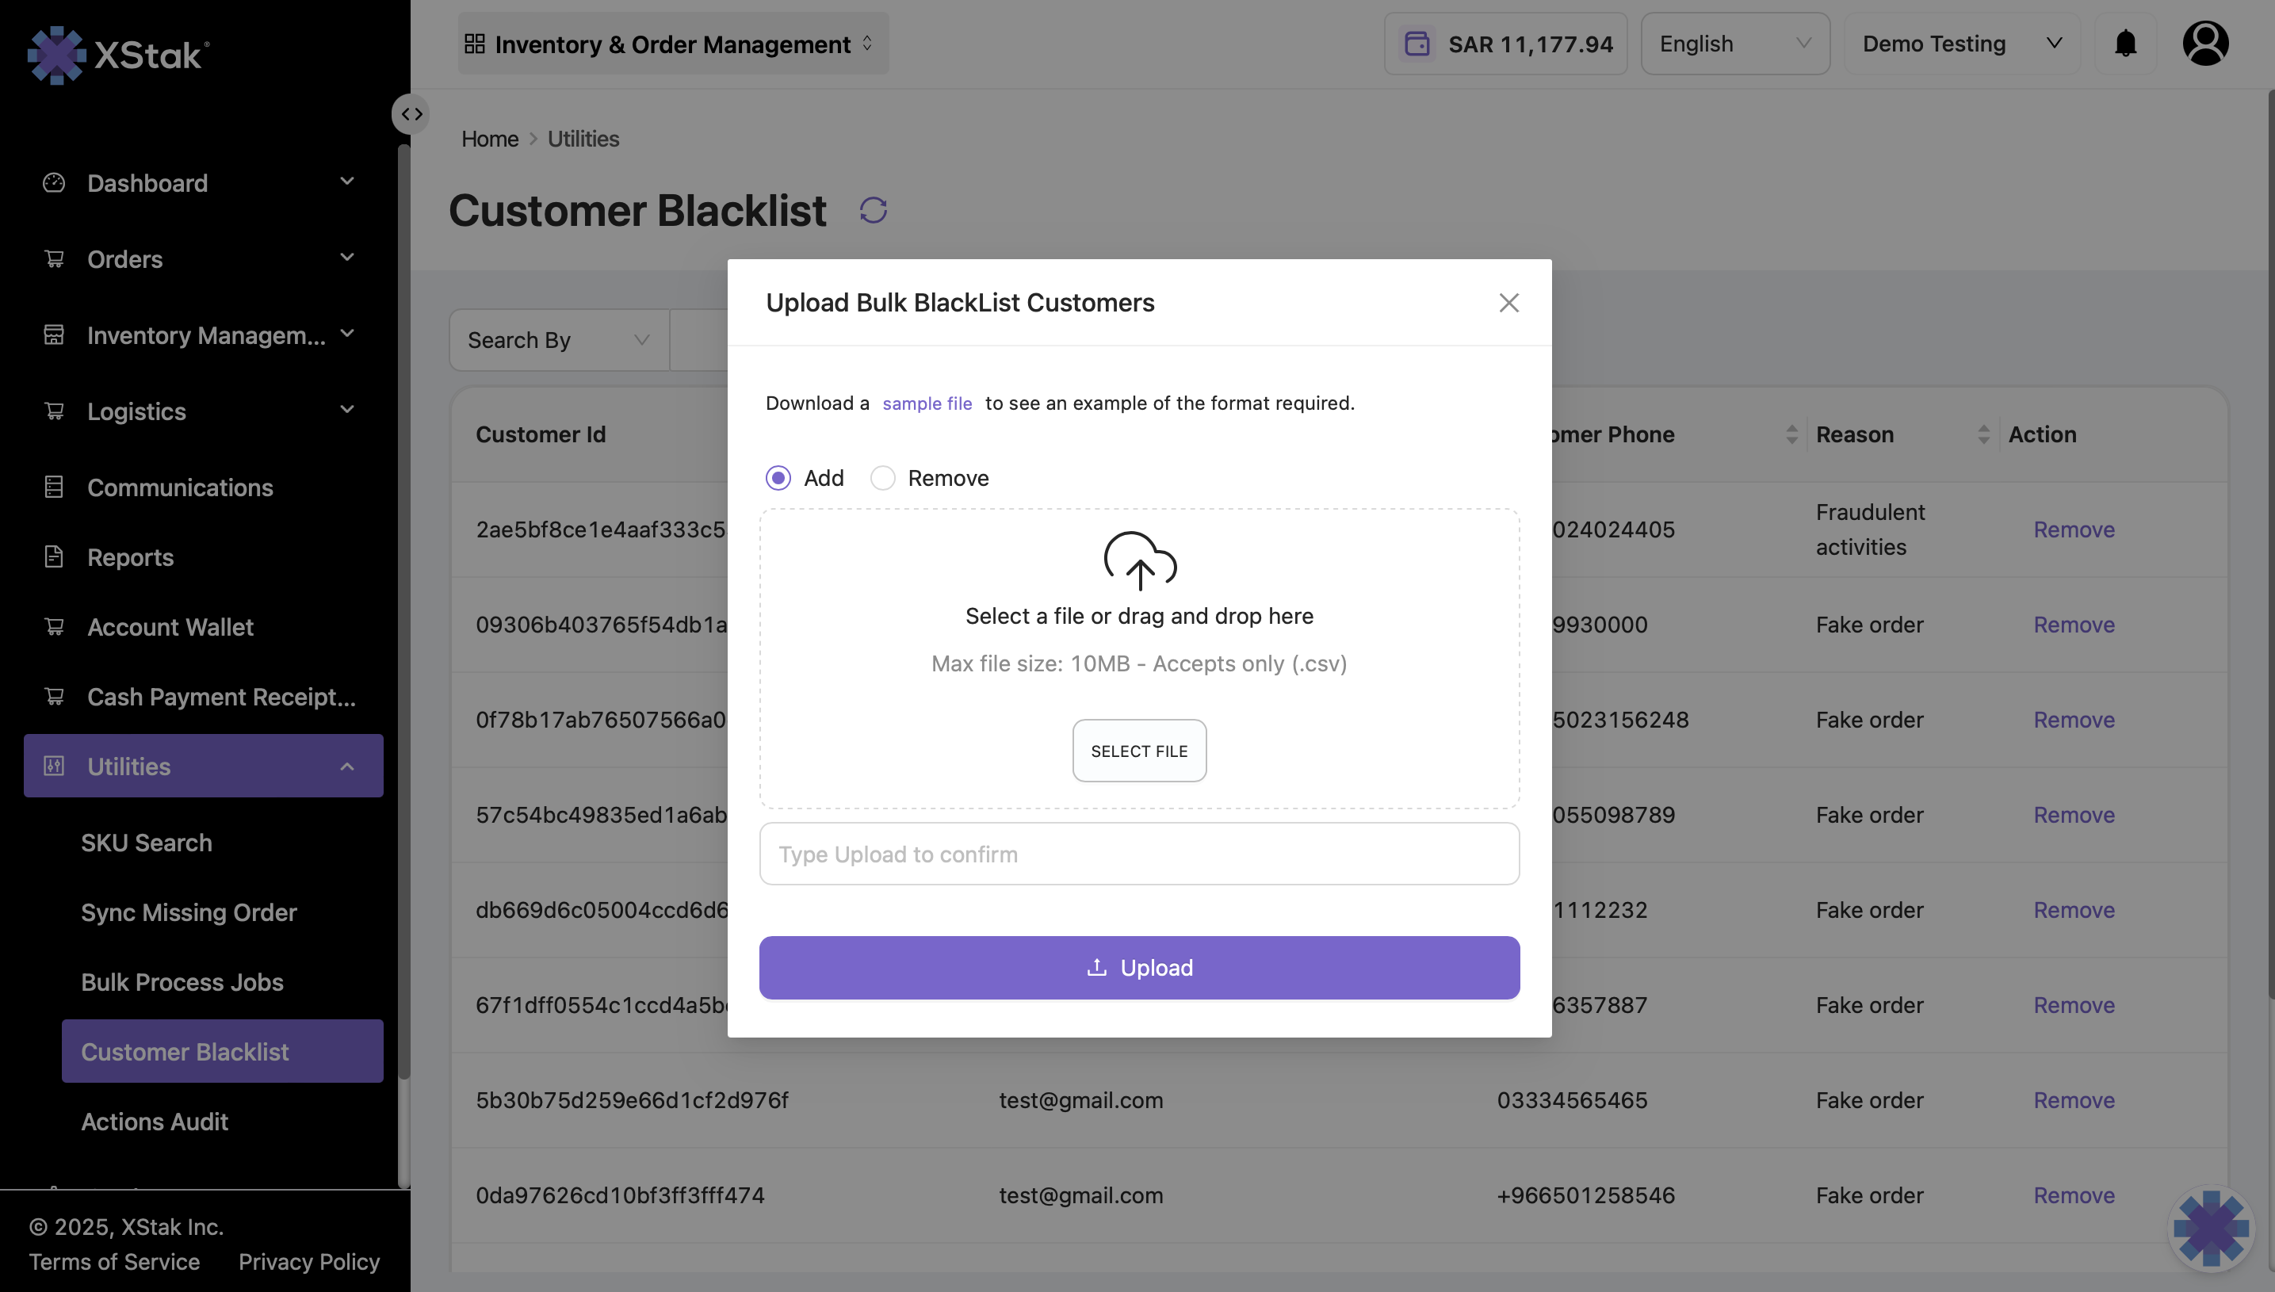Select the Remove radio option

coord(883,478)
